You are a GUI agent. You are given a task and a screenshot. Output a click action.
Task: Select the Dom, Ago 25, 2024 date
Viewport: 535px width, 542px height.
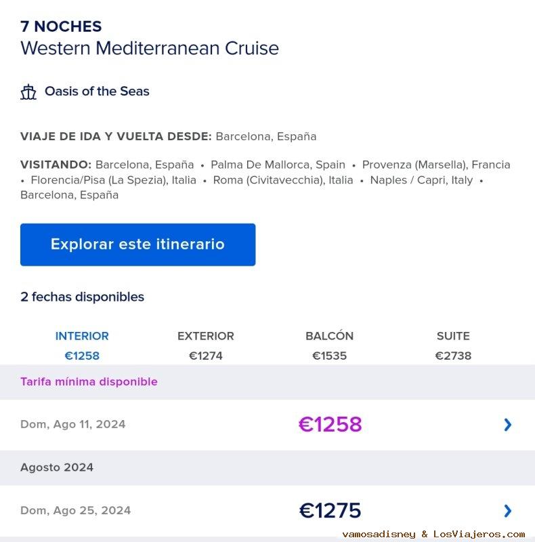(x=76, y=511)
